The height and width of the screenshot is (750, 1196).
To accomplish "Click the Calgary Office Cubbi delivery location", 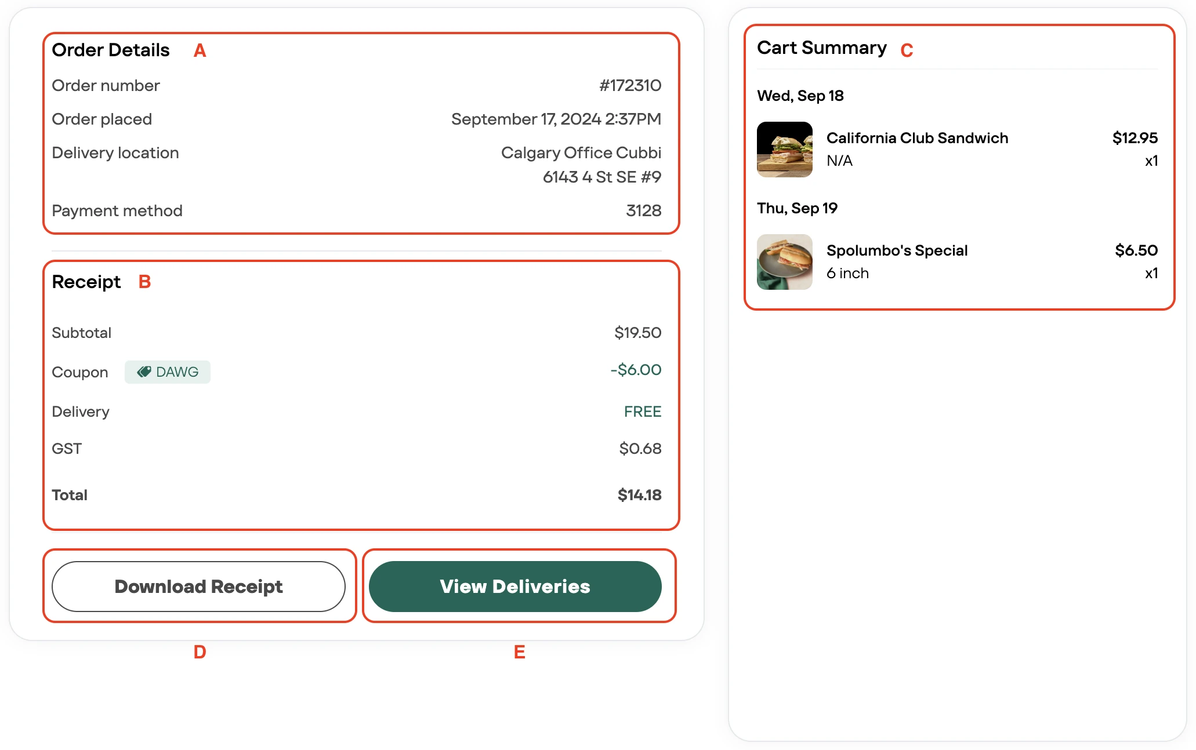I will point(581,152).
